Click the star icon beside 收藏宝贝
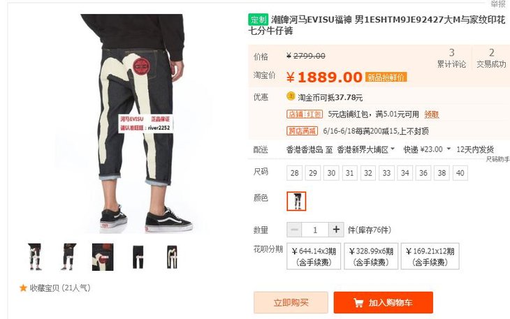 coord(23,288)
